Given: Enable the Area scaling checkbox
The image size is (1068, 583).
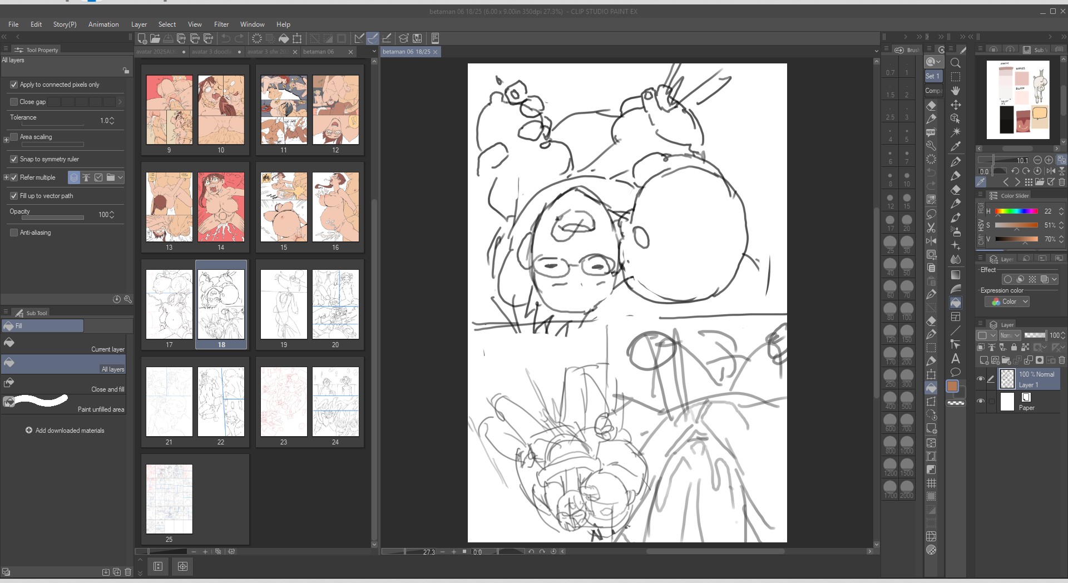Looking at the screenshot, I should tap(14, 137).
